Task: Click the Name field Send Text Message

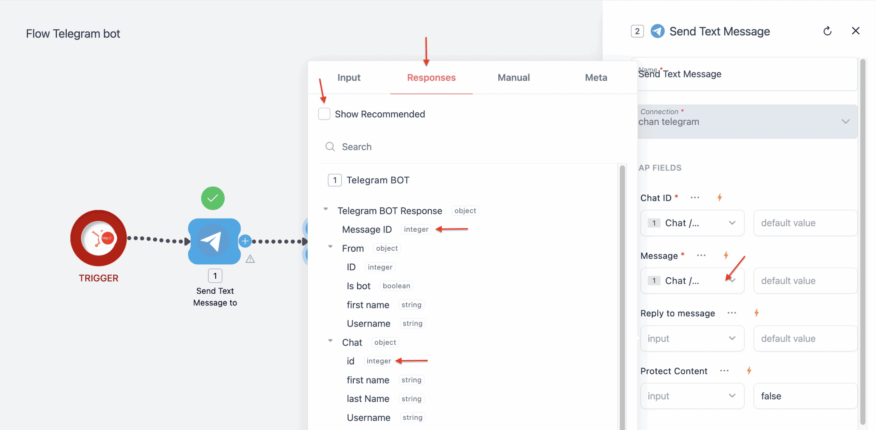Action: click(747, 74)
